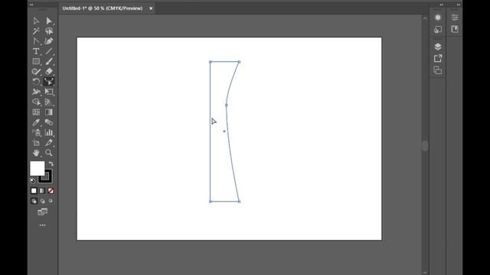
Task: Click the scroll down arrow
Action: pos(425,273)
